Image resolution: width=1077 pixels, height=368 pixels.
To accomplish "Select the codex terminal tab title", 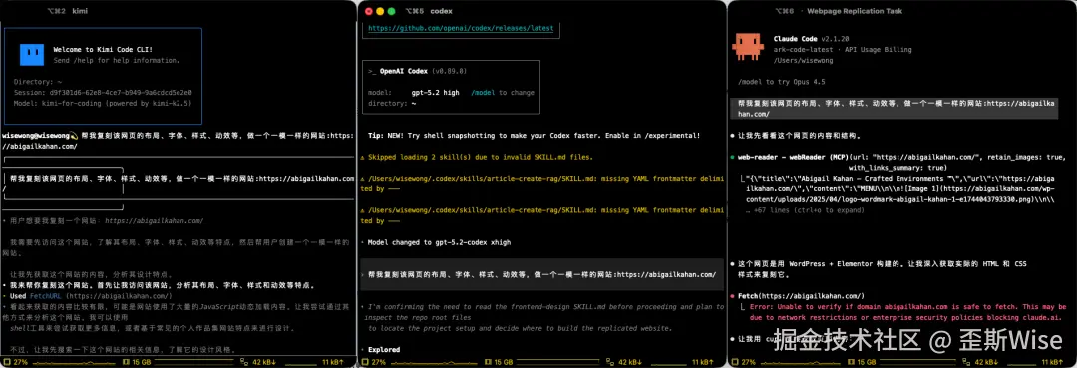I will point(442,11).
